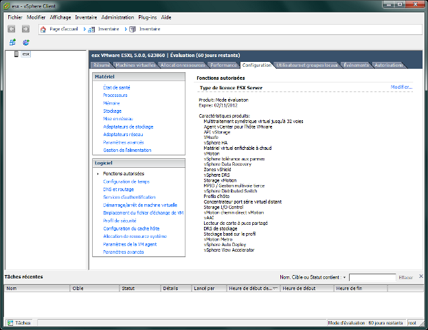Open the Processeurs hardware link
428x330 pixels.
pos(115,96)
